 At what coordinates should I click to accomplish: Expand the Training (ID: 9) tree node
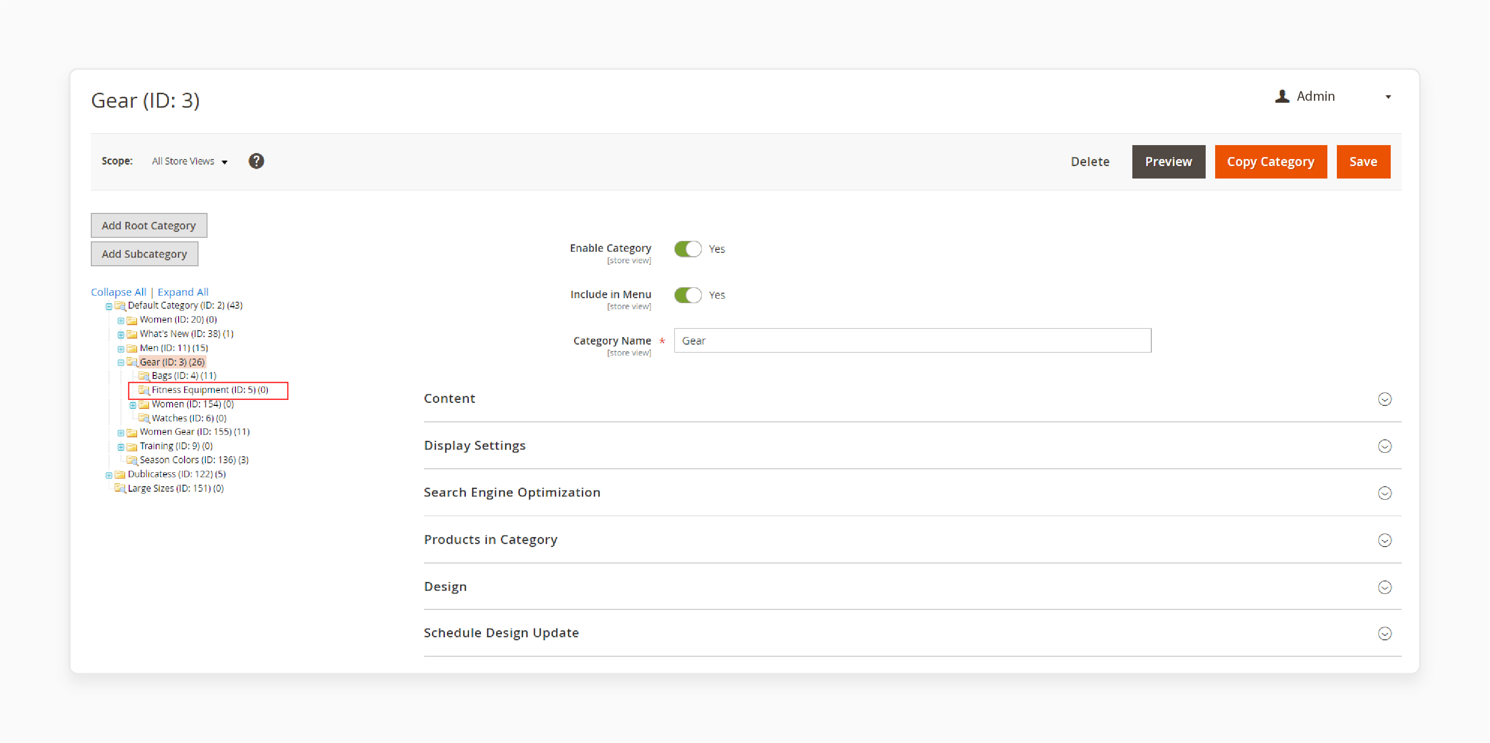(121, 447)
